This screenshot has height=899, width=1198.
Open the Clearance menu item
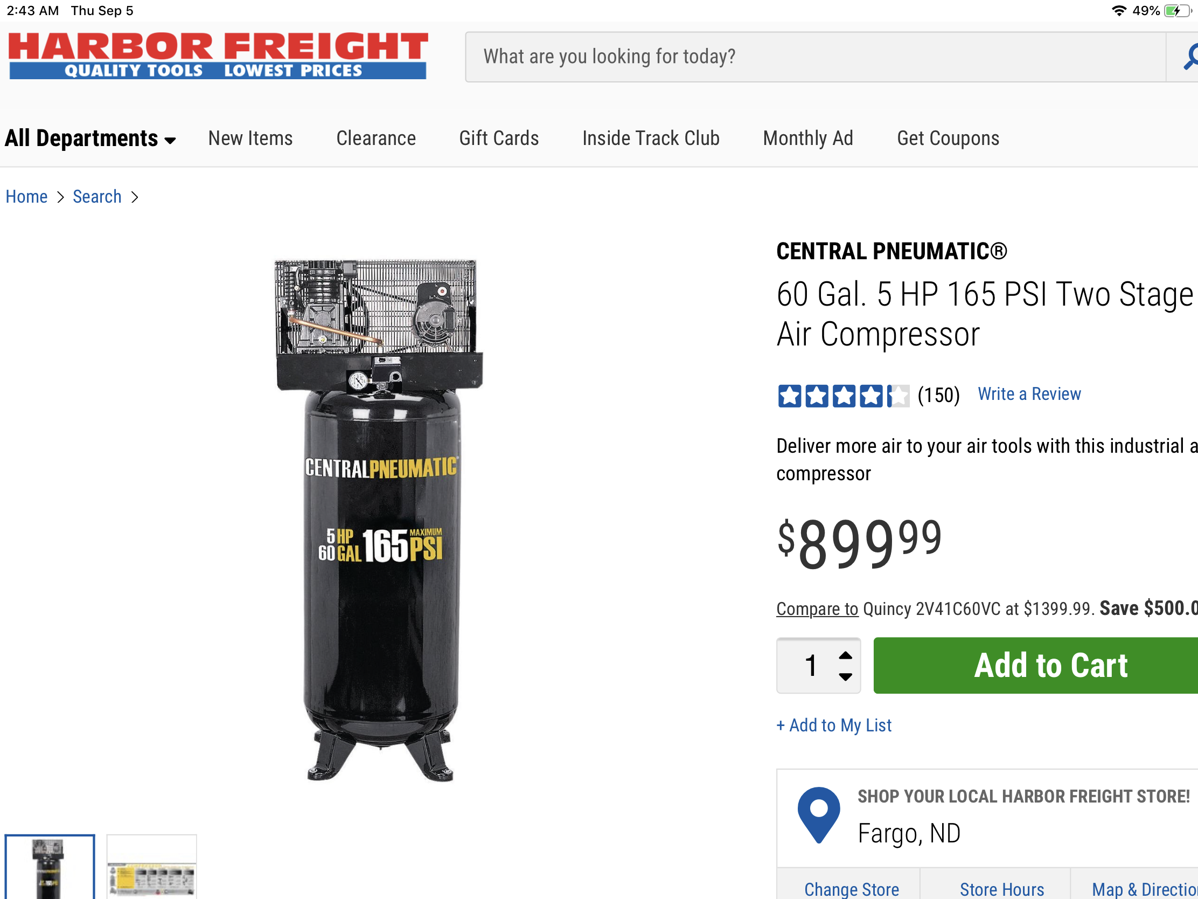coord(376,139)
